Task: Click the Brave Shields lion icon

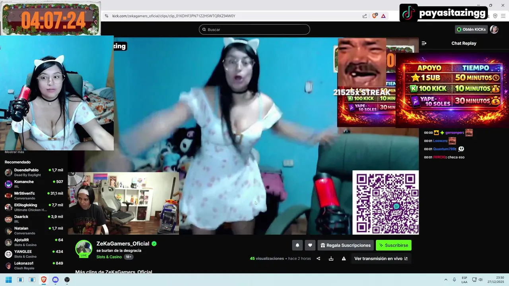Action: coord(375,16)
